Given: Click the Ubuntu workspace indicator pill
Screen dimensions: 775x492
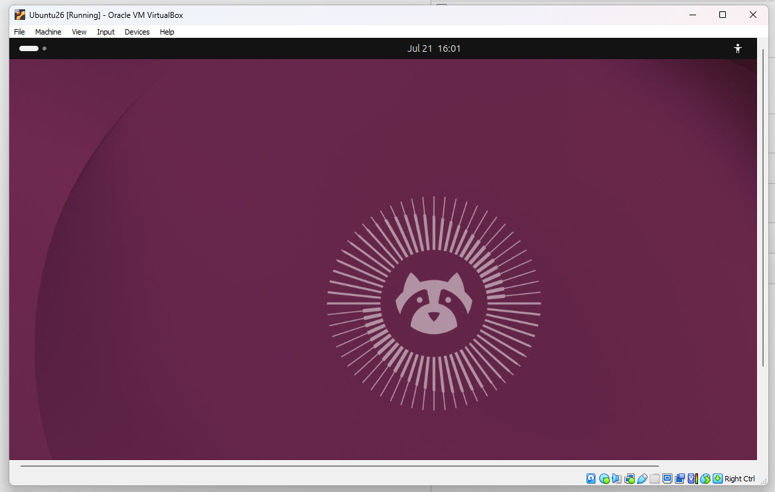Looking at the screenshot, I should (x=29, y=48).
